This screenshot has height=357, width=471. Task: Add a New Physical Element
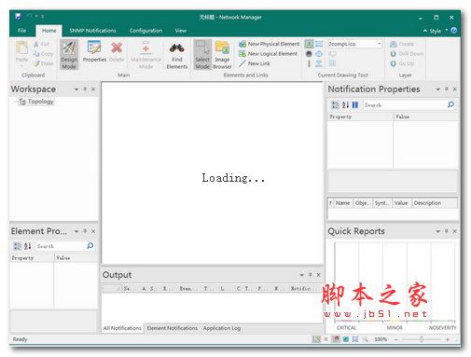[x=270, y=44]
